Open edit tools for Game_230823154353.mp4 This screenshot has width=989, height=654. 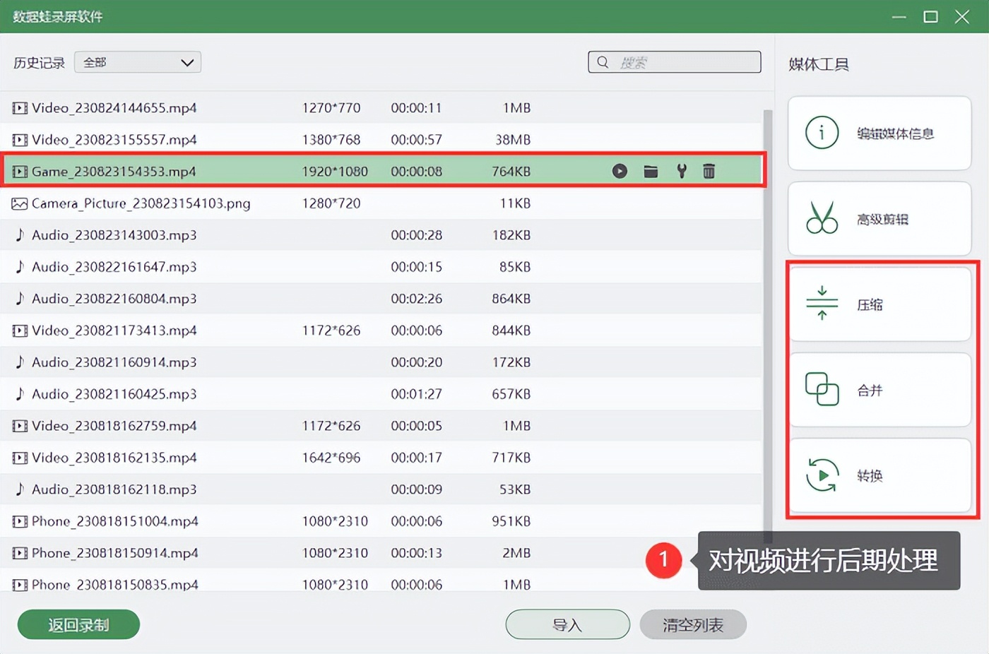[x=680, y=171]
